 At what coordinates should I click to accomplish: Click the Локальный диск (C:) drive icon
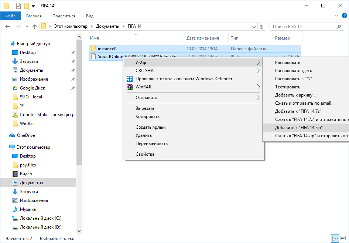pyautogui.click(x=15, y=218)
